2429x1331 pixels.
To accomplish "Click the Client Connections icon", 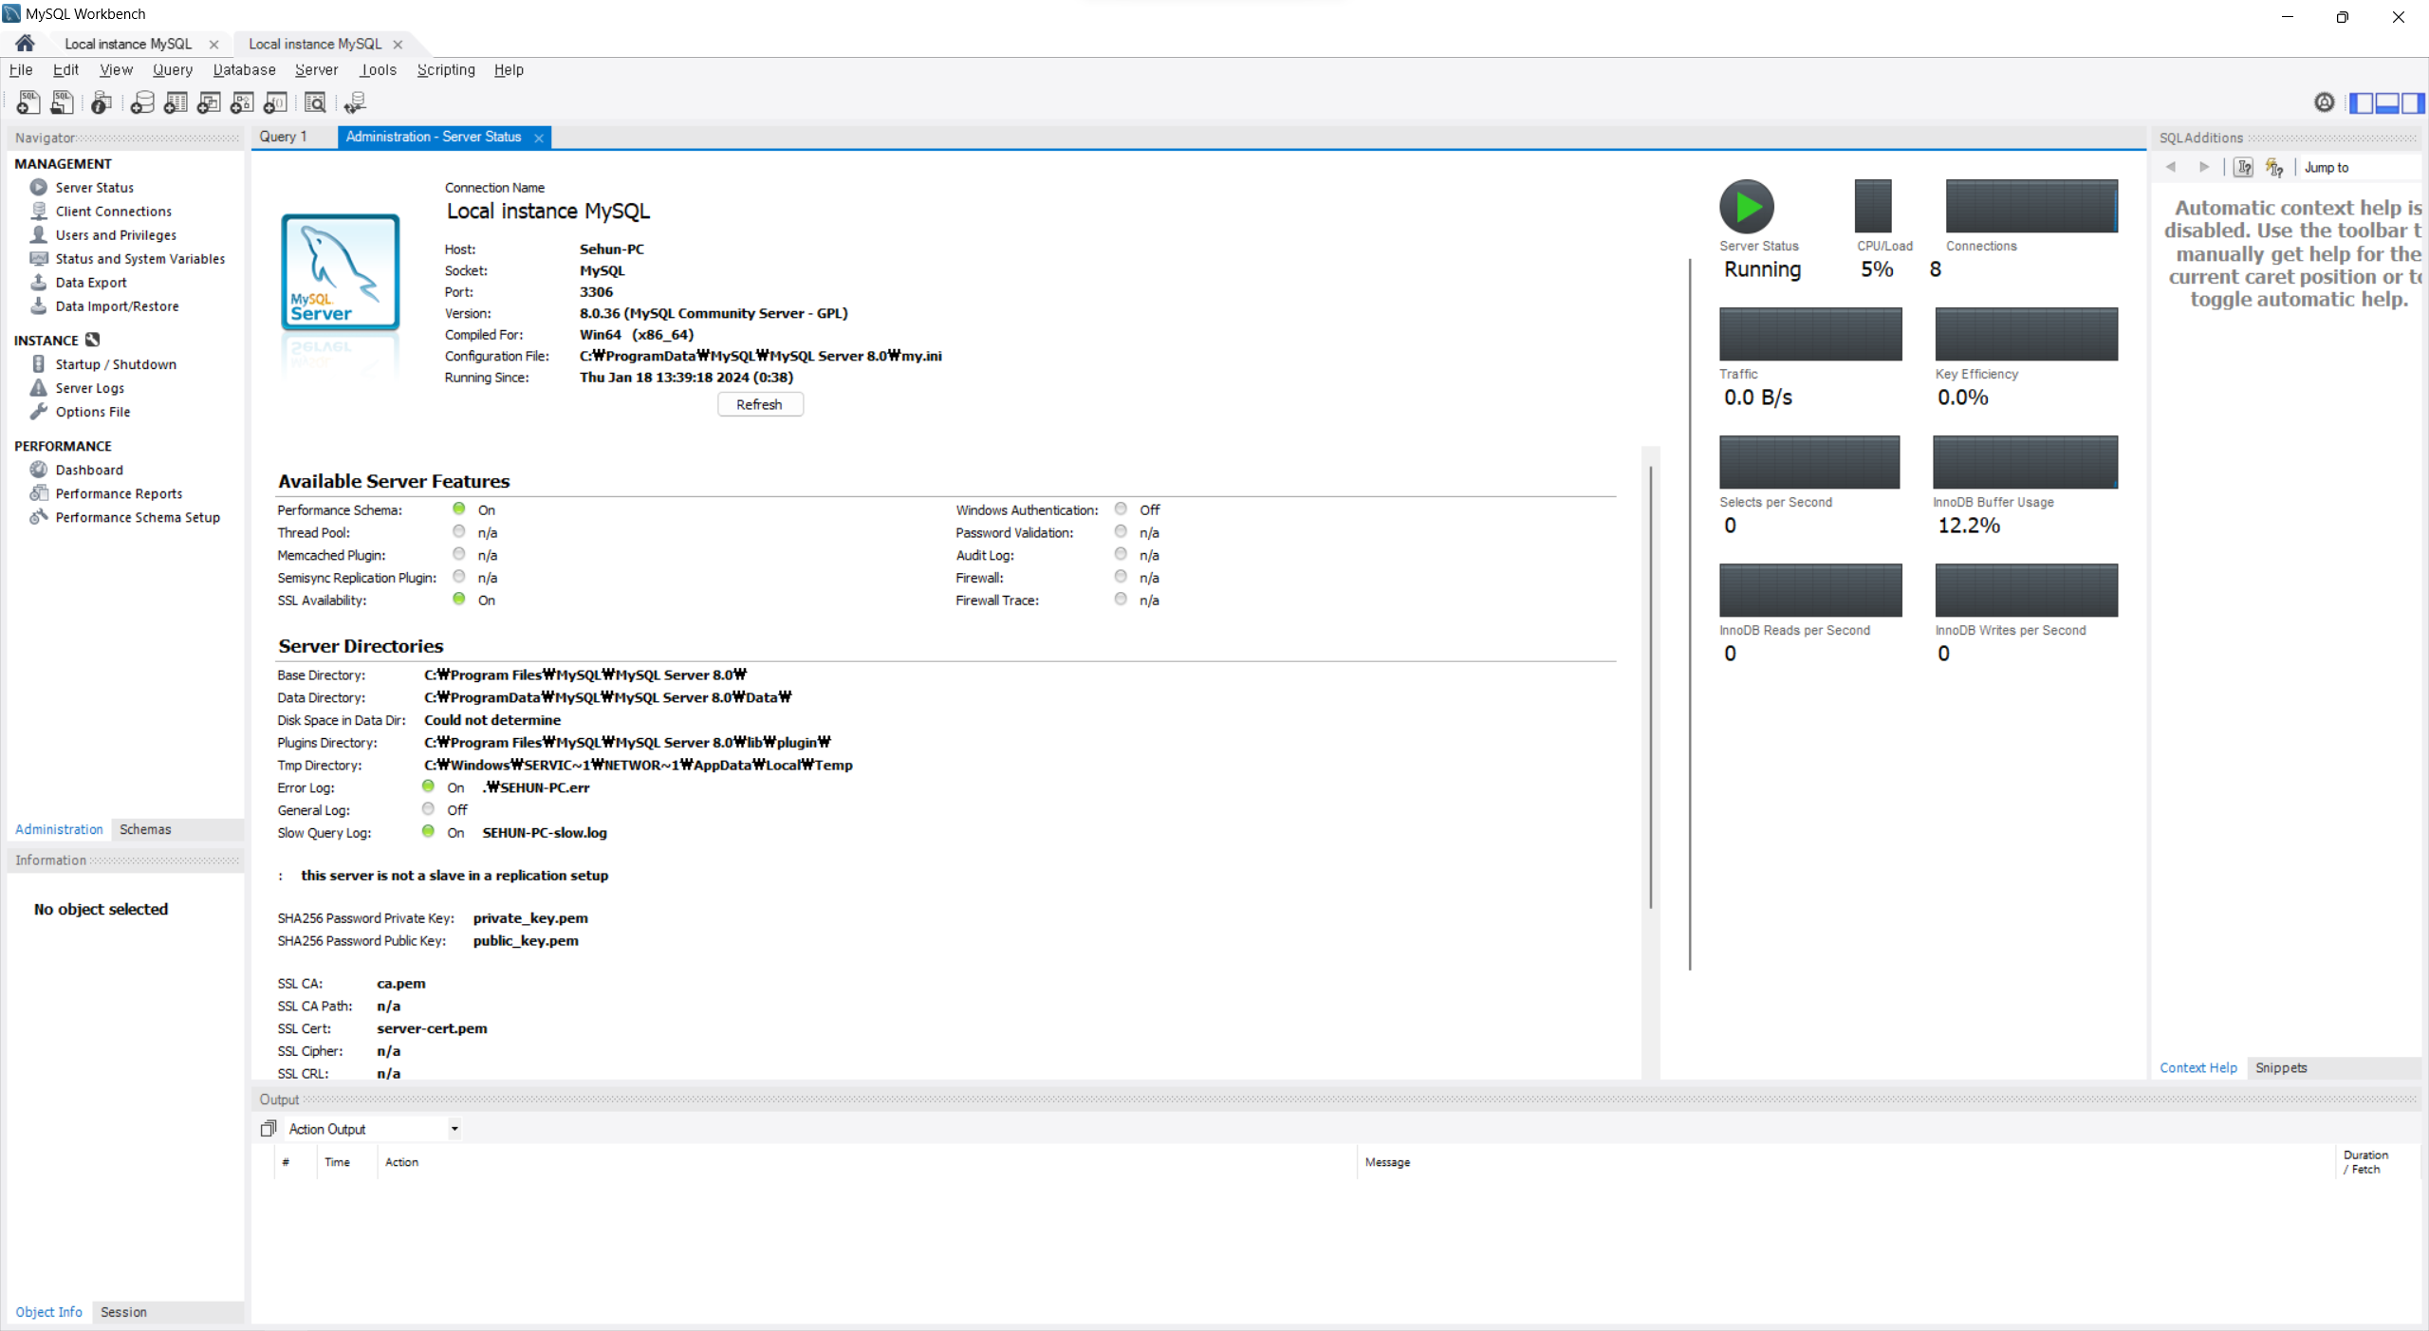I will point(38,210).
